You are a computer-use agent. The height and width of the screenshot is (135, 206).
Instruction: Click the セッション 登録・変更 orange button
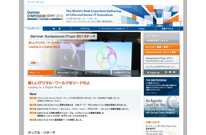[162, 47]
